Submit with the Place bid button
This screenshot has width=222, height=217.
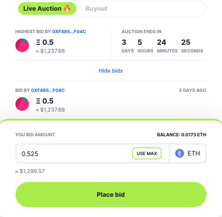(111, 194)
